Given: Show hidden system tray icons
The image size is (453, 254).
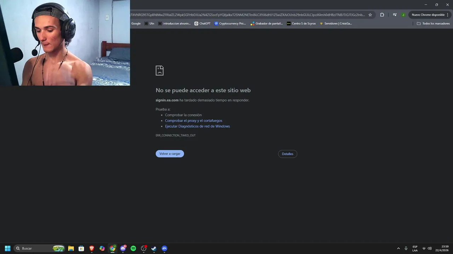Looking at the screenshot, I should pos(398,248).
